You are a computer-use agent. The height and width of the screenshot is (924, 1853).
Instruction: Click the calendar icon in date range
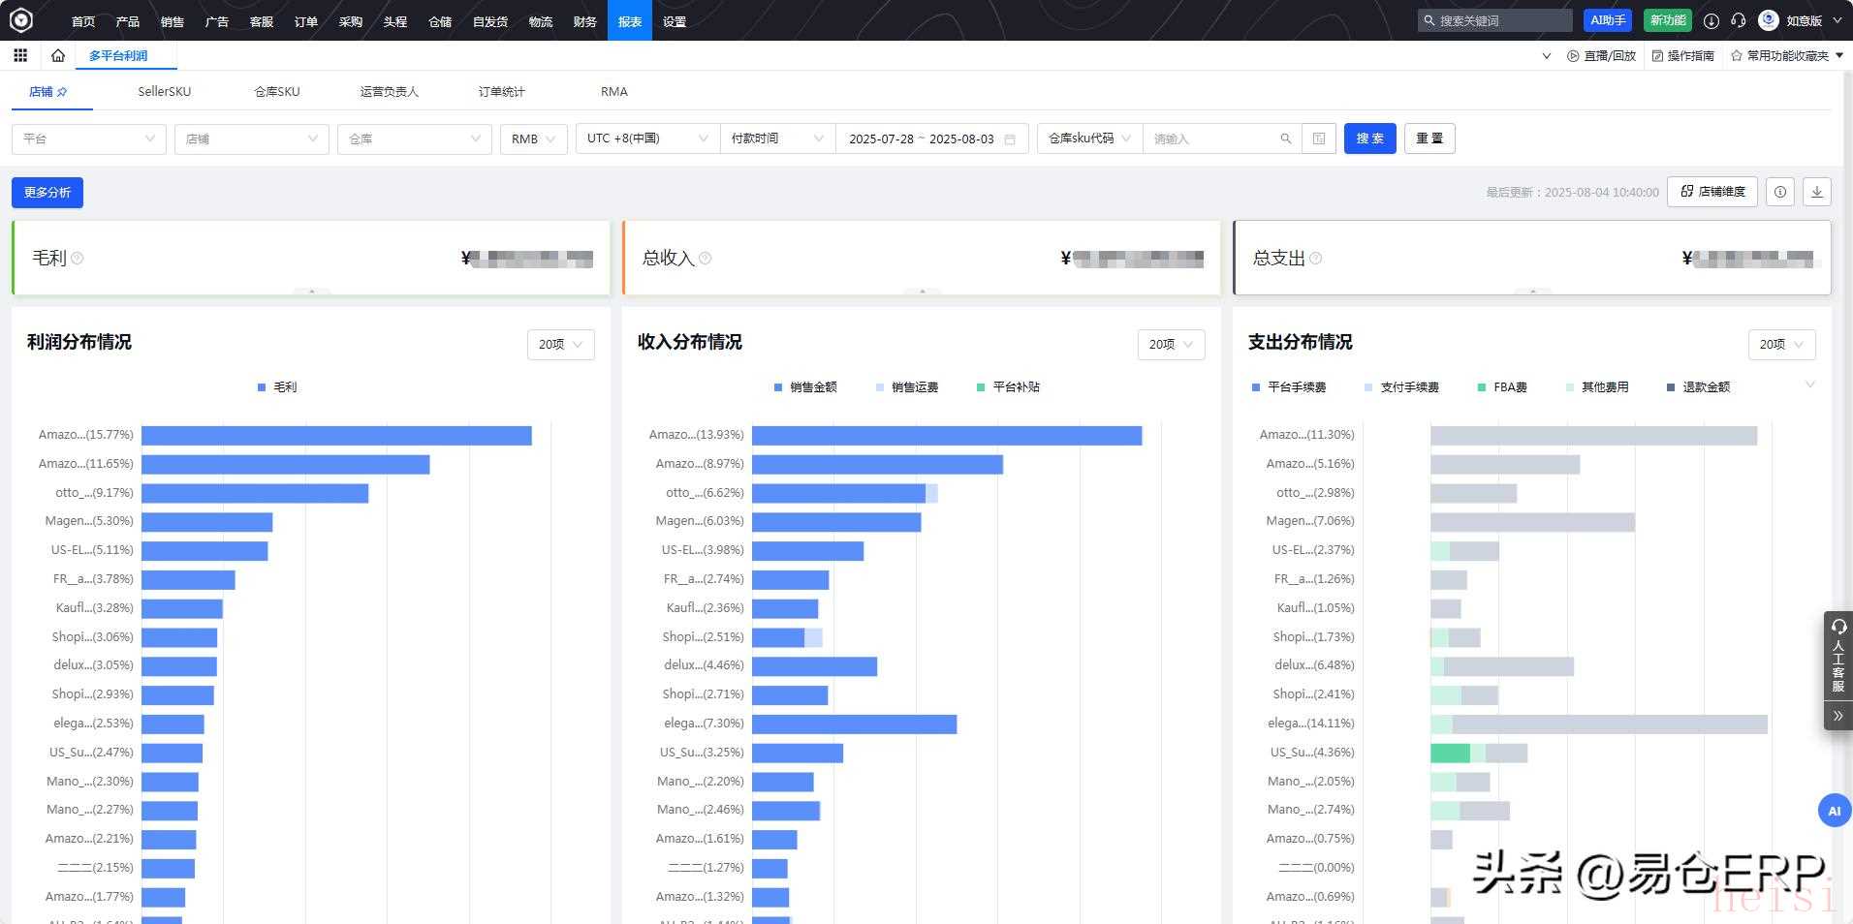pos(1010,139)
